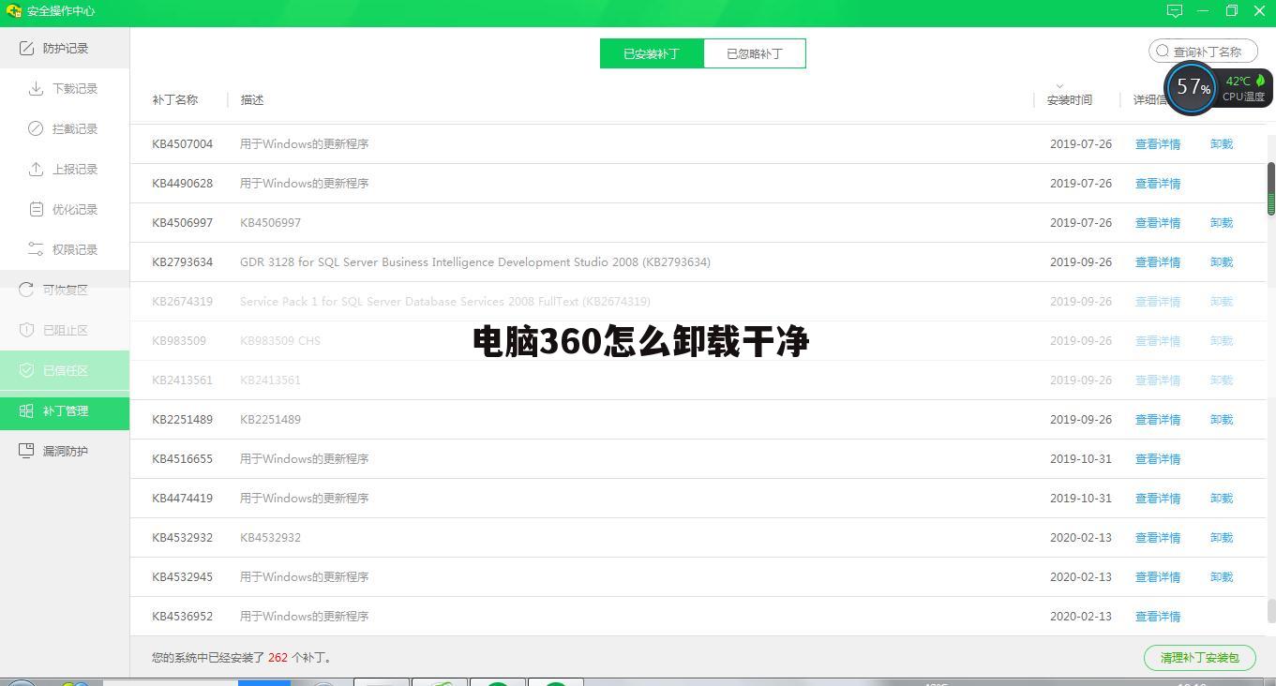Uninstall patch KB2674319

pos(1222,302)
